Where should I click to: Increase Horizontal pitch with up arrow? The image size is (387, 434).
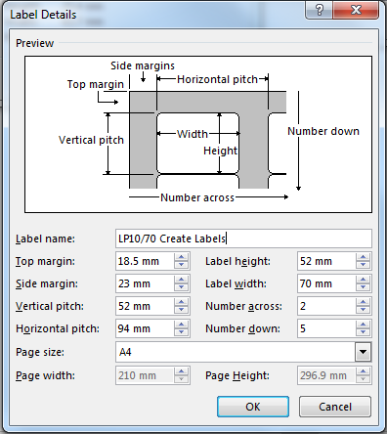click(x=181, y=325)
